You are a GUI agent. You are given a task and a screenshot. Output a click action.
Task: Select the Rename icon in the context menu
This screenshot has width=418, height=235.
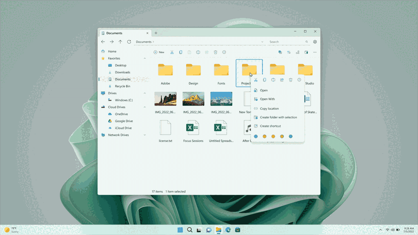273,80
